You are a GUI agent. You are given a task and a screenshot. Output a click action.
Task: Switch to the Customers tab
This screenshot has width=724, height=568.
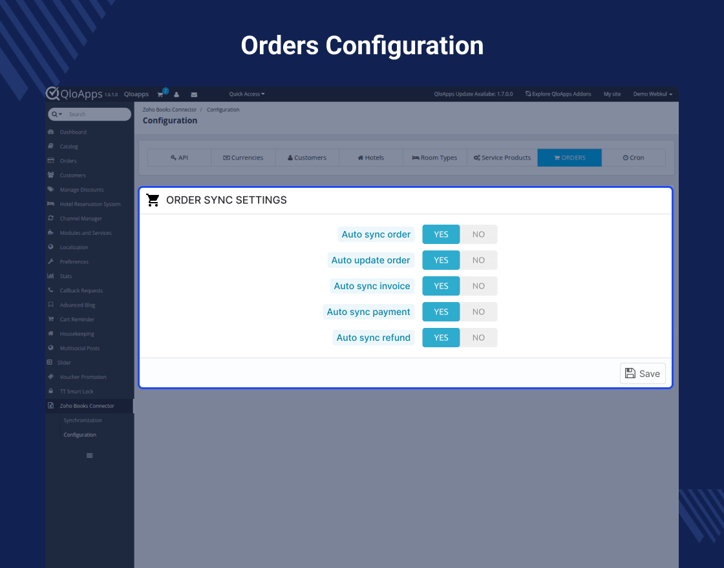point(307,157)
